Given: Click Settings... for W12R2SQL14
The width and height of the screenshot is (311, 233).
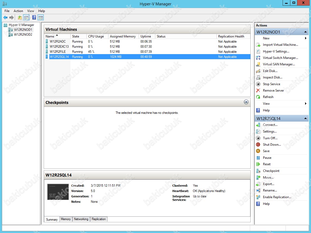Looking at the screenshot, I should click(269, 131).
